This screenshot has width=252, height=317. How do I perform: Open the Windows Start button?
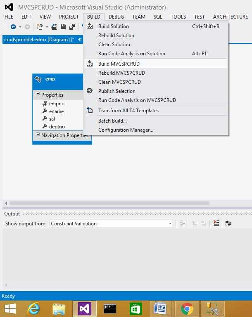(10, 309)
